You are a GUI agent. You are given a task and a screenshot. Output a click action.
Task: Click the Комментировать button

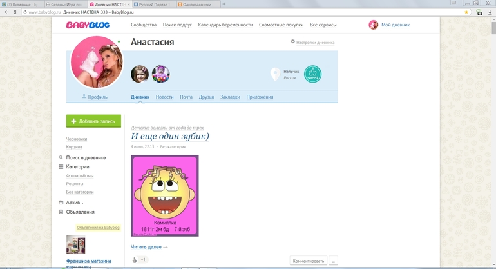[x=309, y=261]
